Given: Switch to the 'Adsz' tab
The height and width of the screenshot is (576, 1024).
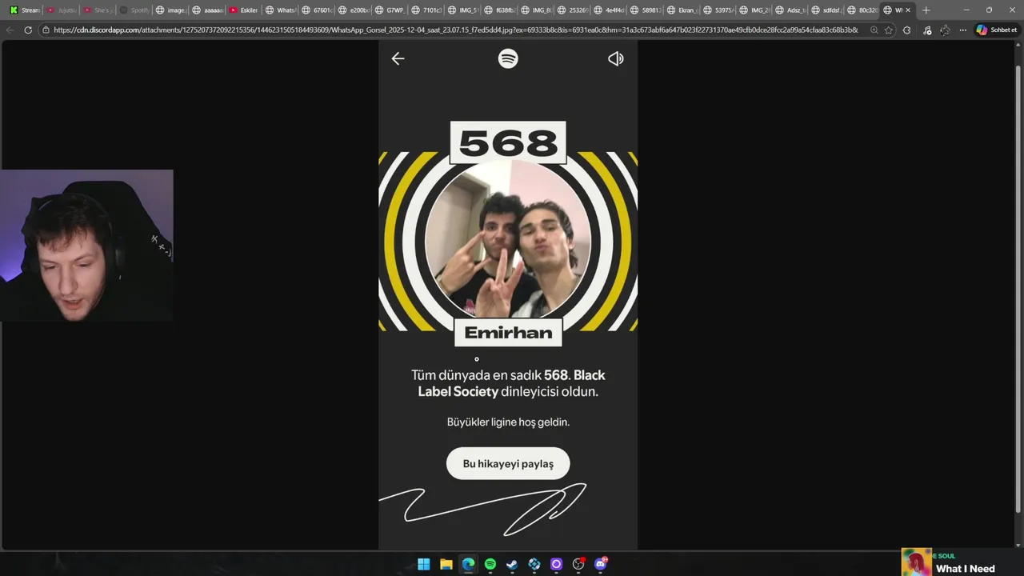Looking at the screenshot, I should [790, 10].
